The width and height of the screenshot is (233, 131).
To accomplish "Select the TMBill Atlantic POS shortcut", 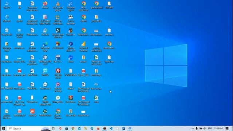I will tap(45, 100).
